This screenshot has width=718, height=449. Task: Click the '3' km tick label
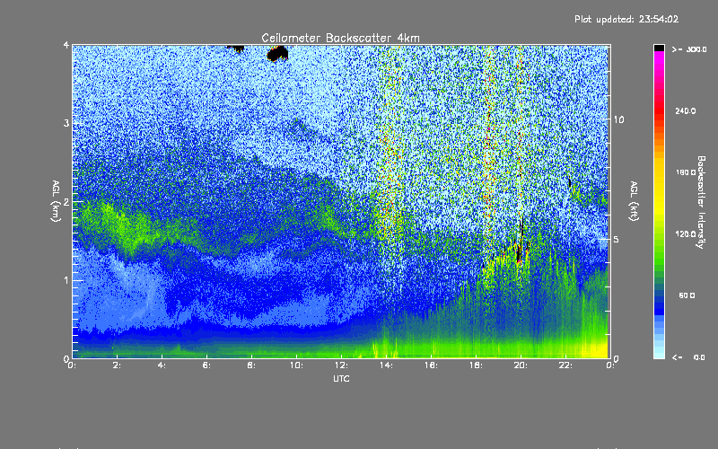[66, 123]
